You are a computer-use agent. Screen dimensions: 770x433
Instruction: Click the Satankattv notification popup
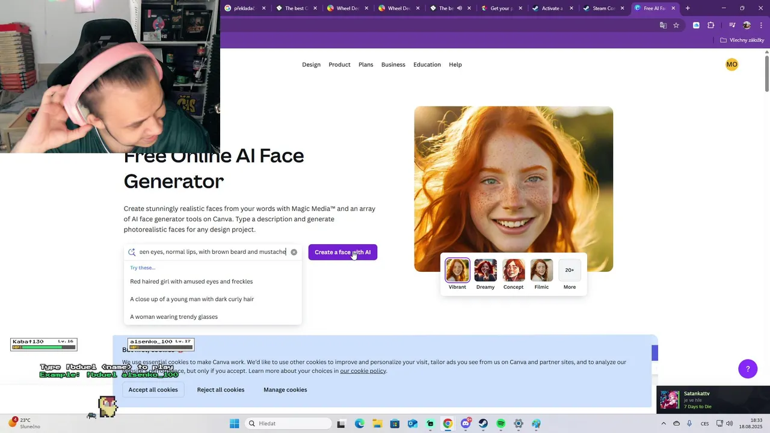(713, 399)
